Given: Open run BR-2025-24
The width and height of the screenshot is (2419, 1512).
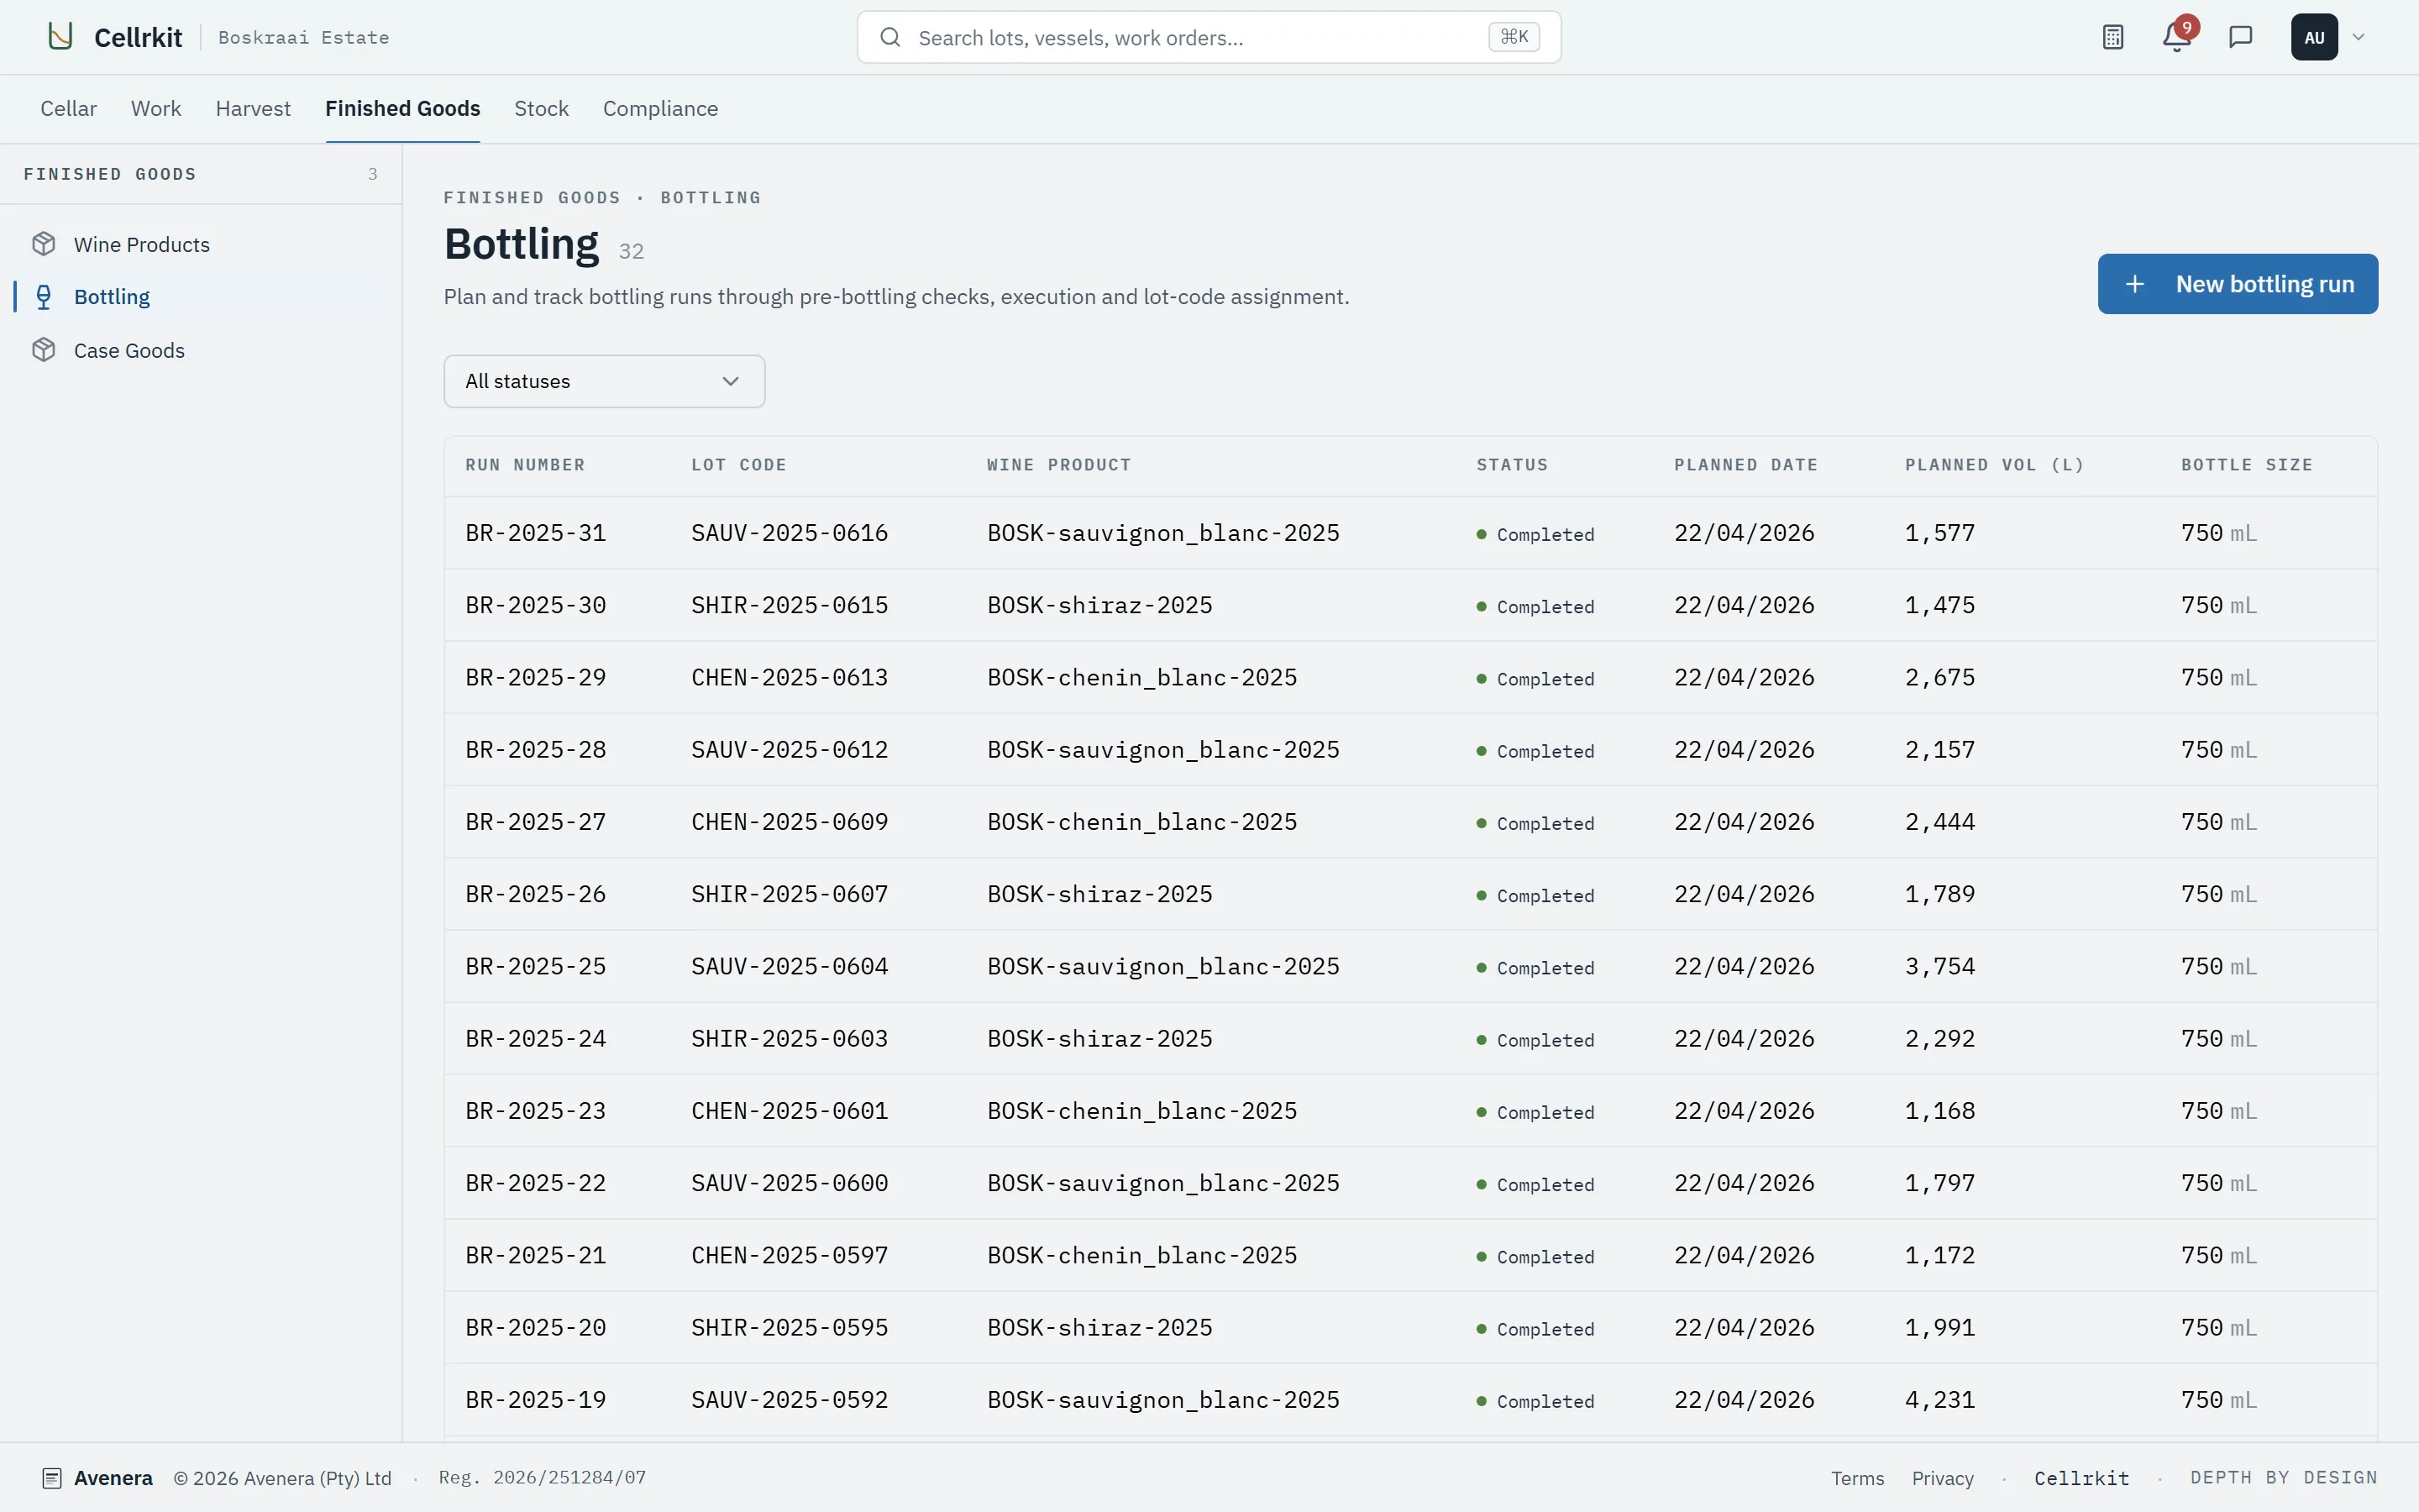Looking at the screenshot, I should pyautogui.click(x=536, y=1038).
